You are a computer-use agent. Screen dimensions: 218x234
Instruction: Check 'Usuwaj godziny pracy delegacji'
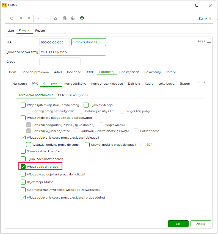click(x=87, y=145)
